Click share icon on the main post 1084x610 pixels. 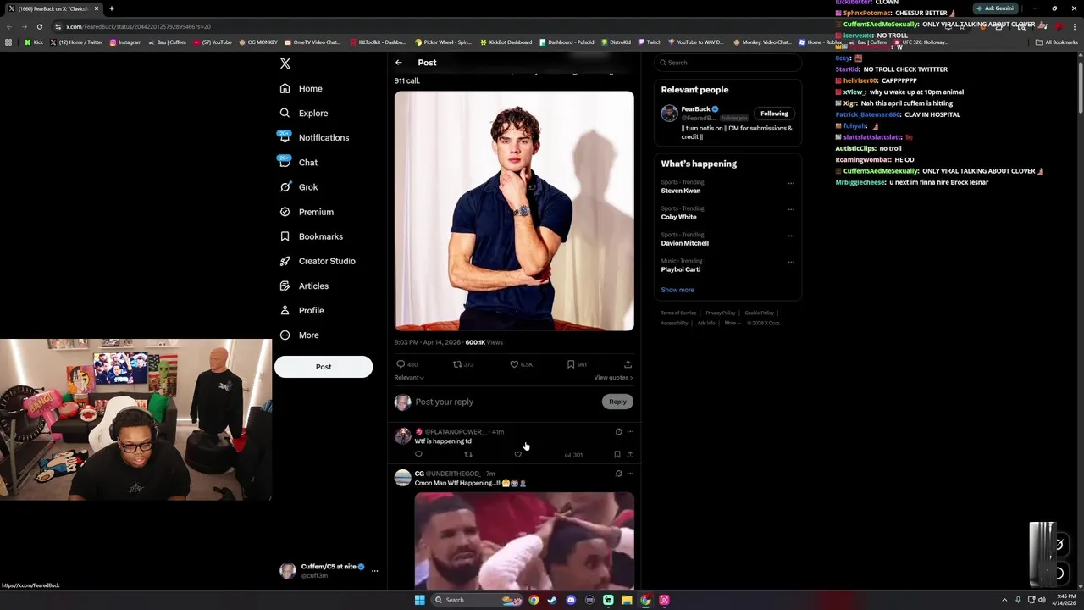[x=628, y=364]
